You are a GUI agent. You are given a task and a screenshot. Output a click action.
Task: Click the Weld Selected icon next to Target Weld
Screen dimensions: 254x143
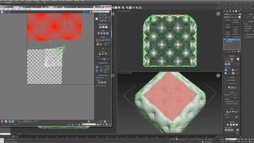[100, 44]
